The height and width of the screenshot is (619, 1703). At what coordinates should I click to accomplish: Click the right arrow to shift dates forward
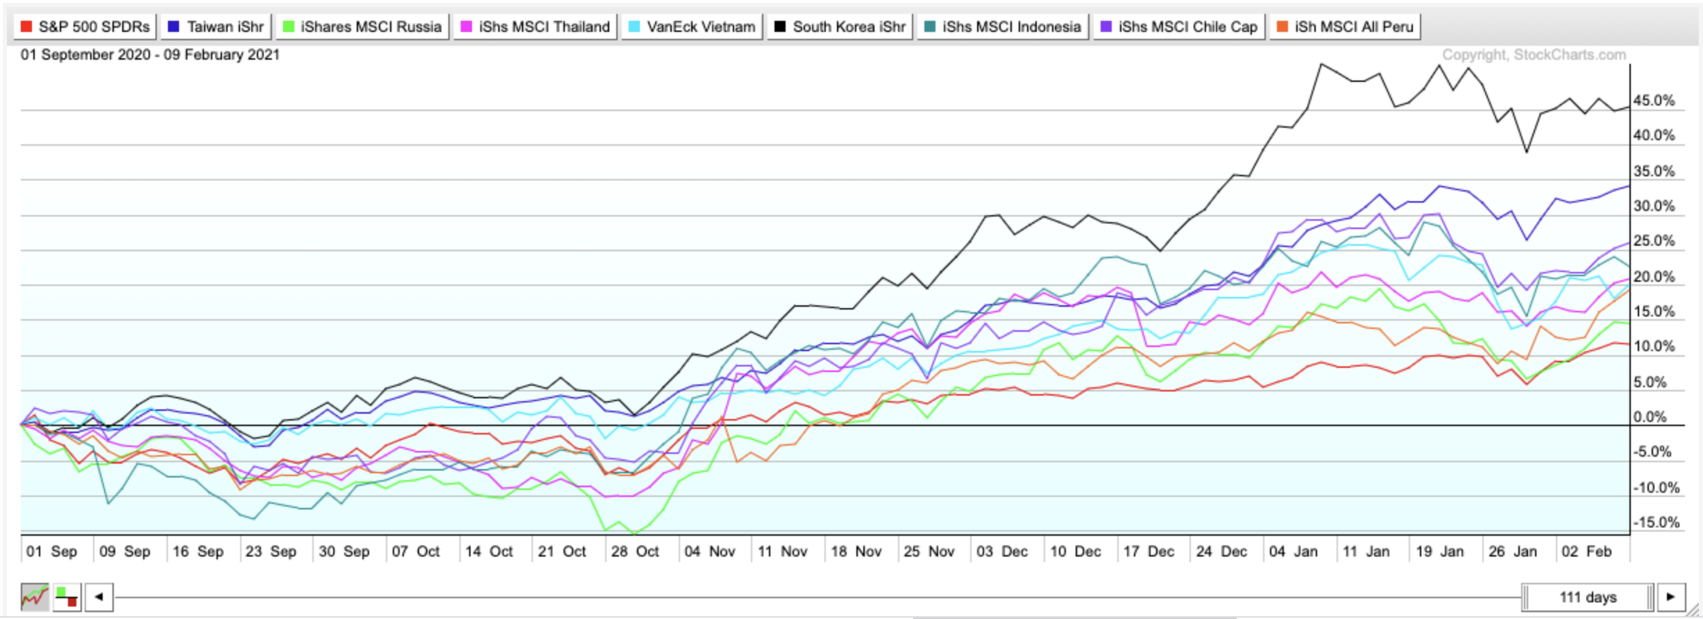click(1671, 597)
